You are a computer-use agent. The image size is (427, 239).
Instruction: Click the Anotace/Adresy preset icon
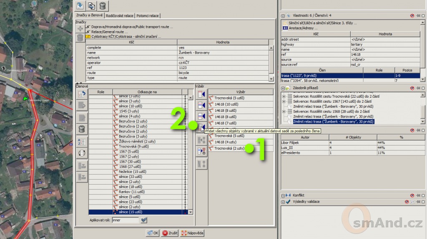point(285,28)
